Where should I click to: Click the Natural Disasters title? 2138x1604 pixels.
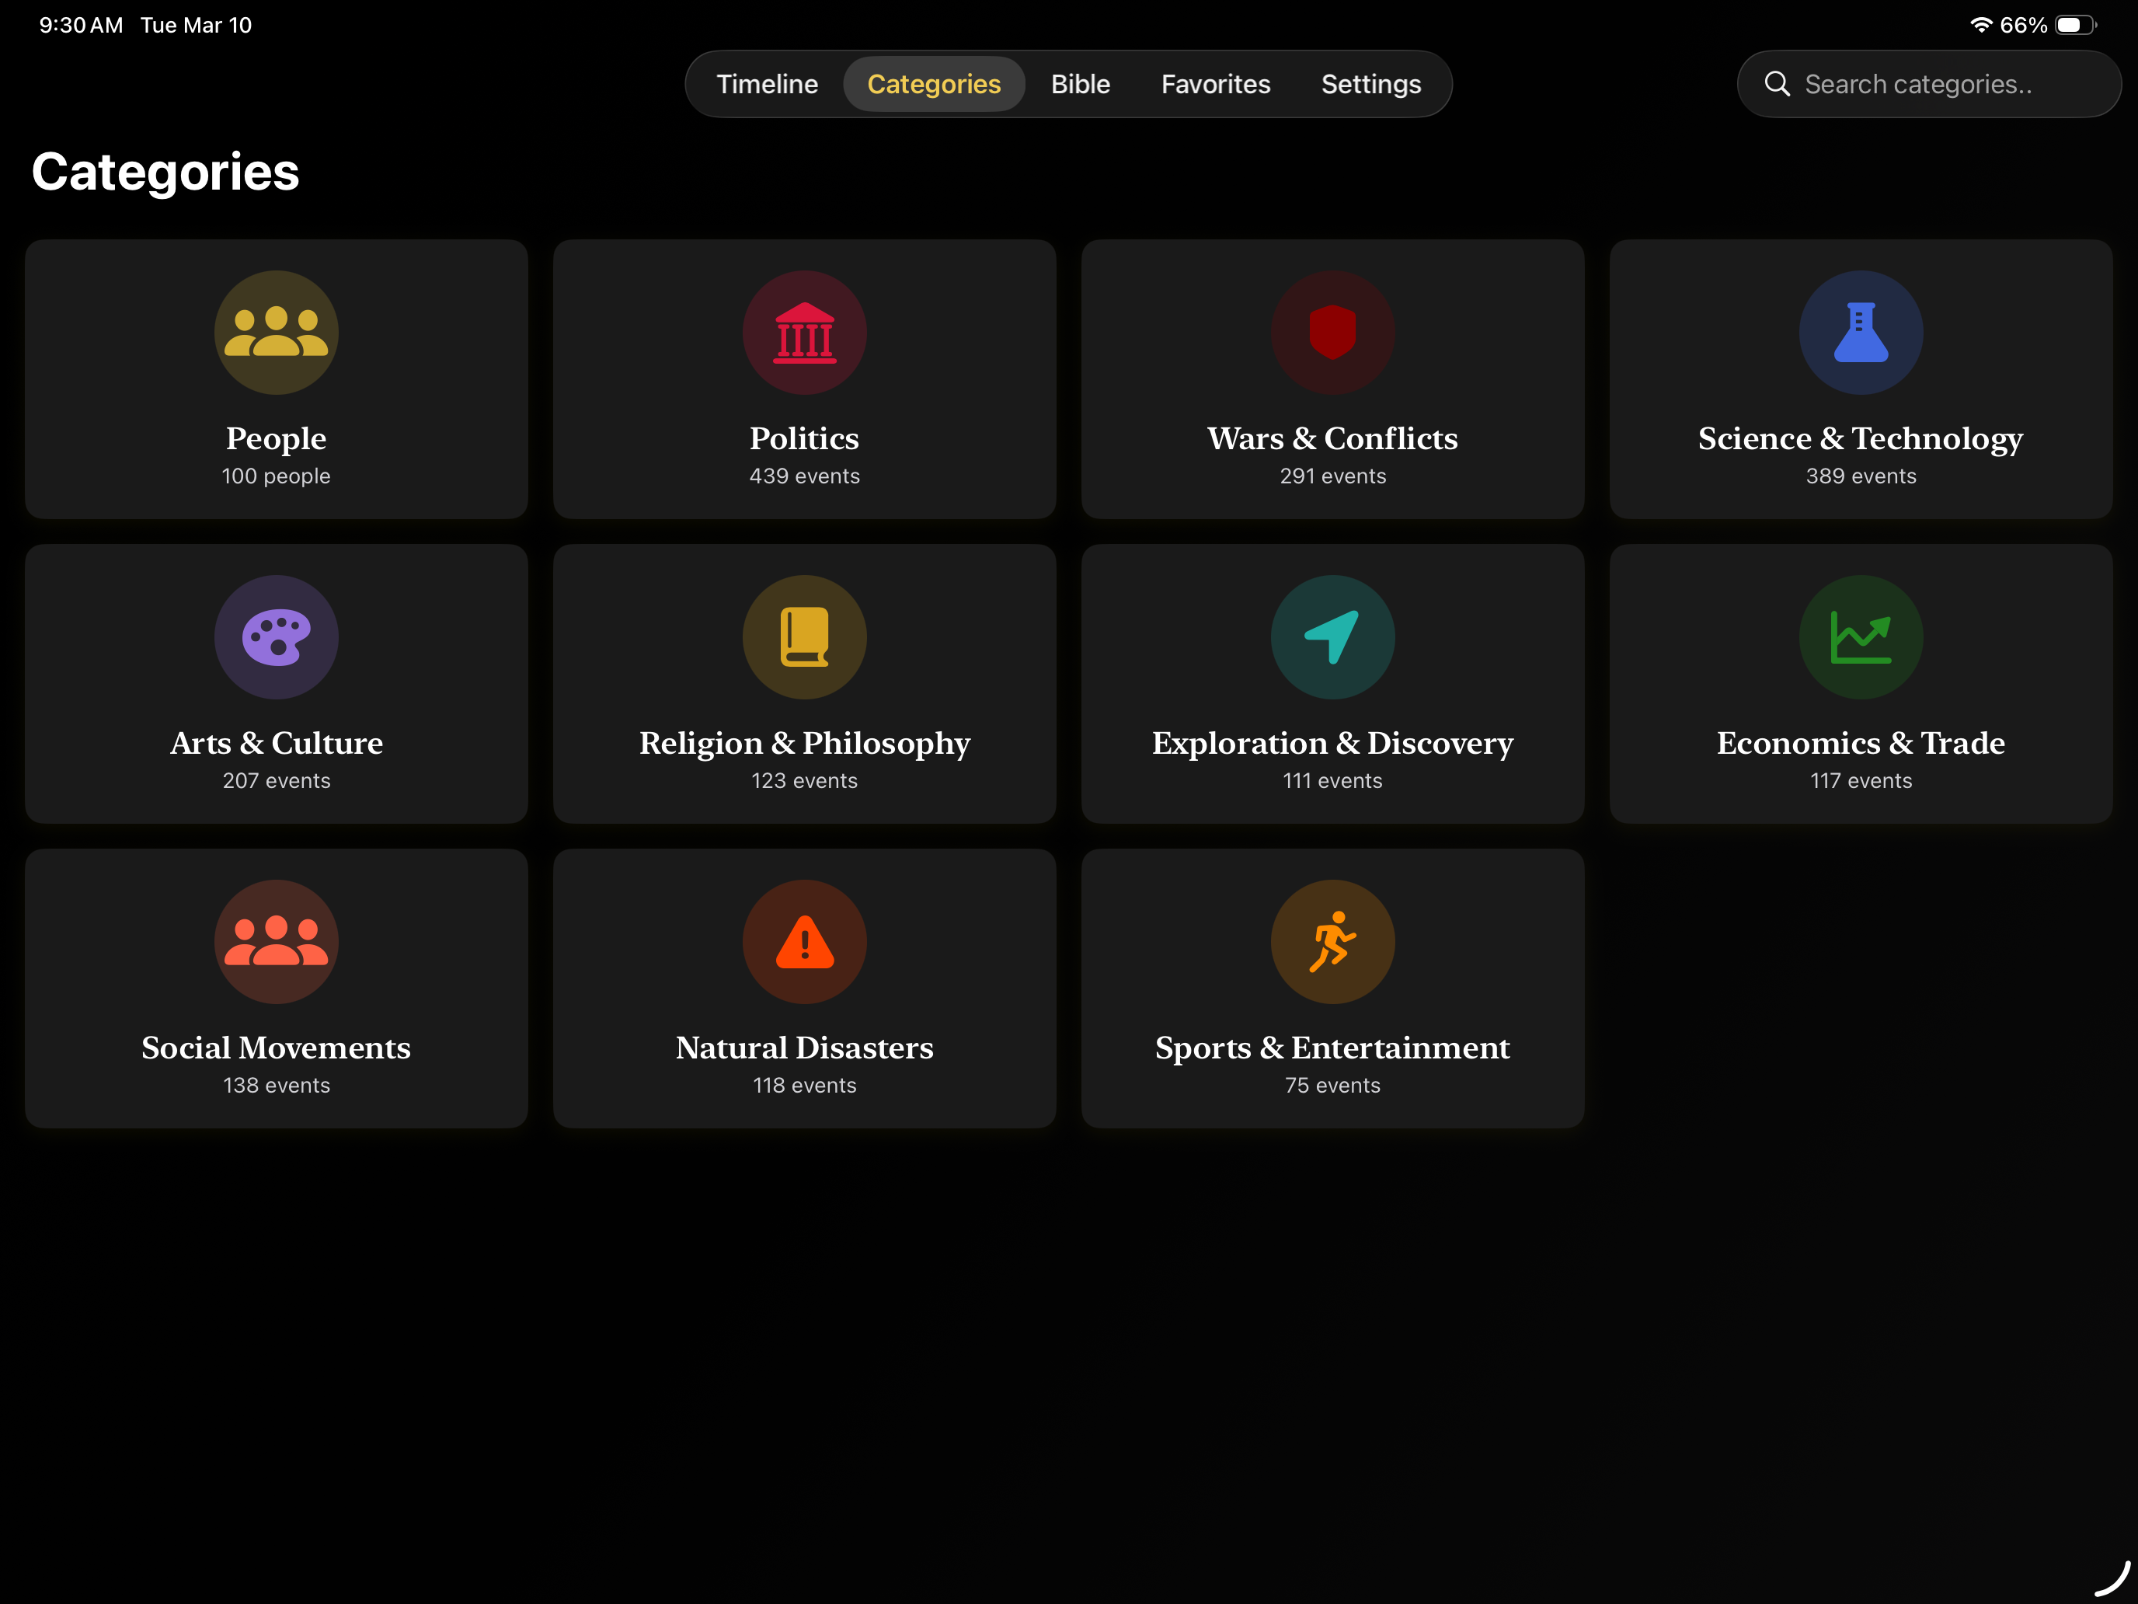[x=804, y=1047]
